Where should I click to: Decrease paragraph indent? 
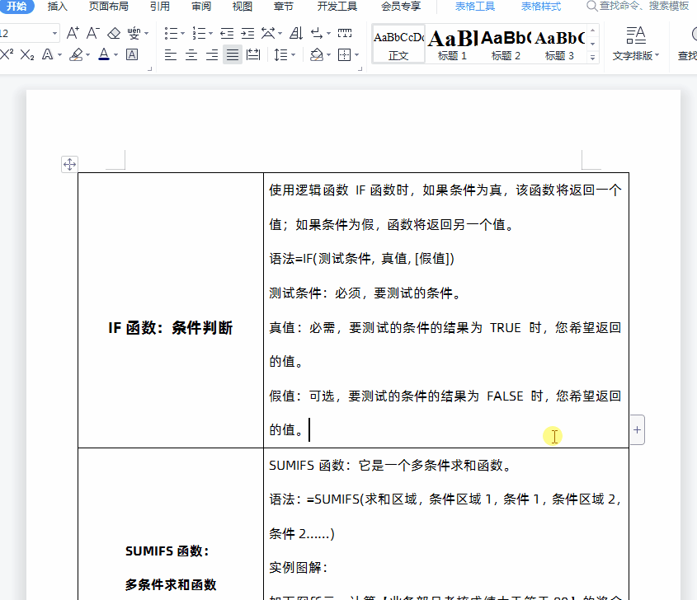point(227,33)
